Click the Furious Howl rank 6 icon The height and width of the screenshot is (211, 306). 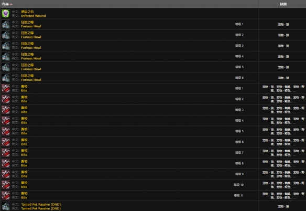coord(6,78)
